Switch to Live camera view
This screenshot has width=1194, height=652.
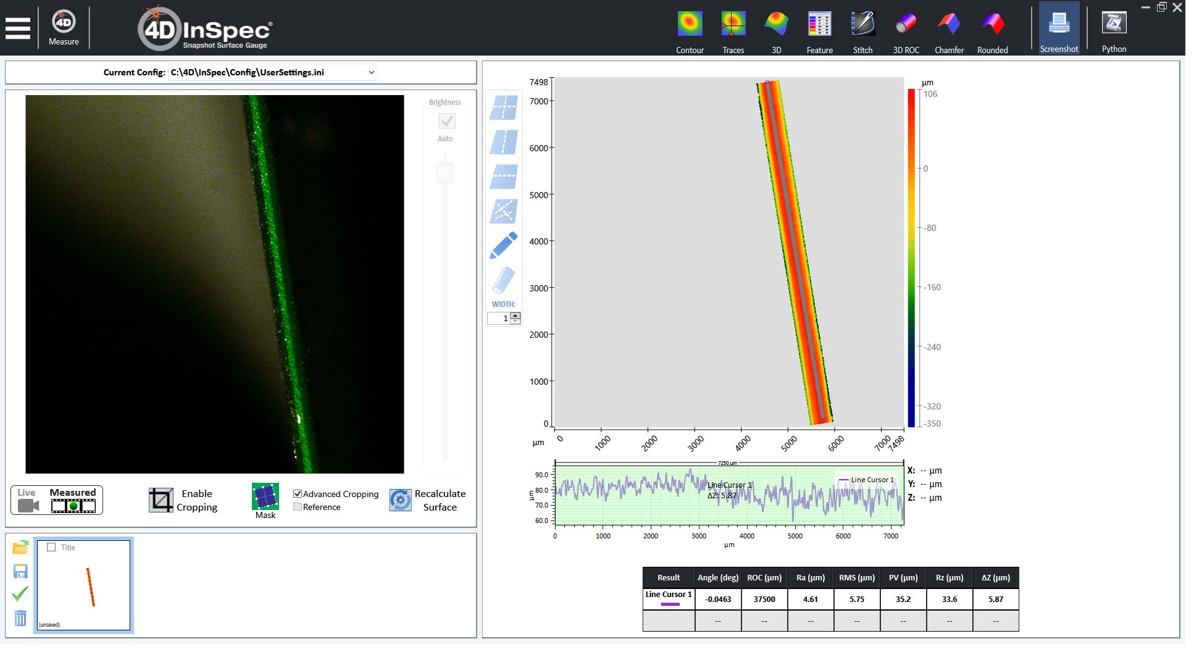[x=28, y=500]
